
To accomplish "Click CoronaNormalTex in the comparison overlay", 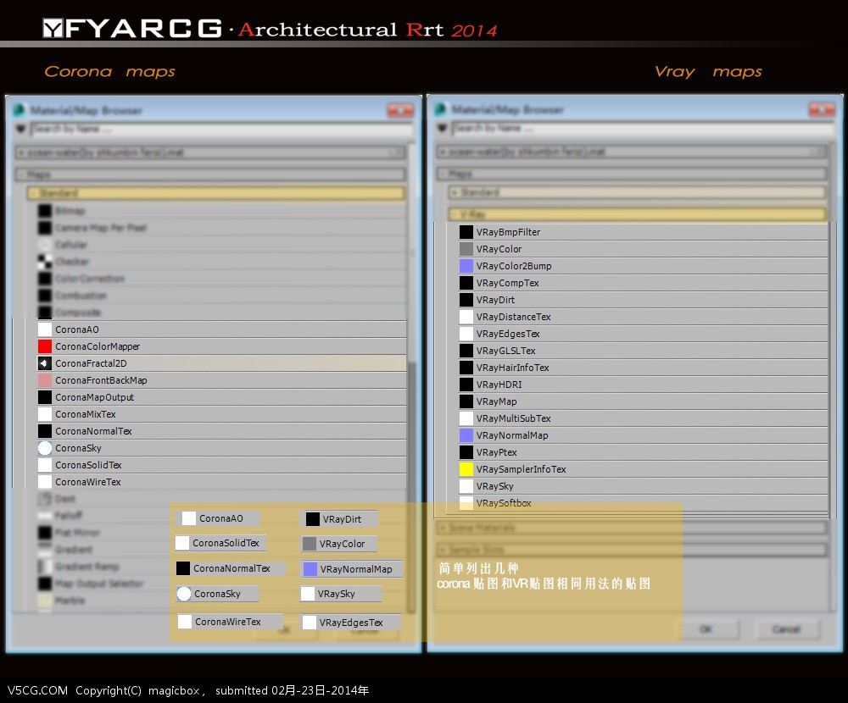I will tap(230, 568).
